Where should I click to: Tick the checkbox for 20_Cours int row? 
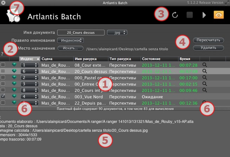pyautogui.click(x=3, y=90)
